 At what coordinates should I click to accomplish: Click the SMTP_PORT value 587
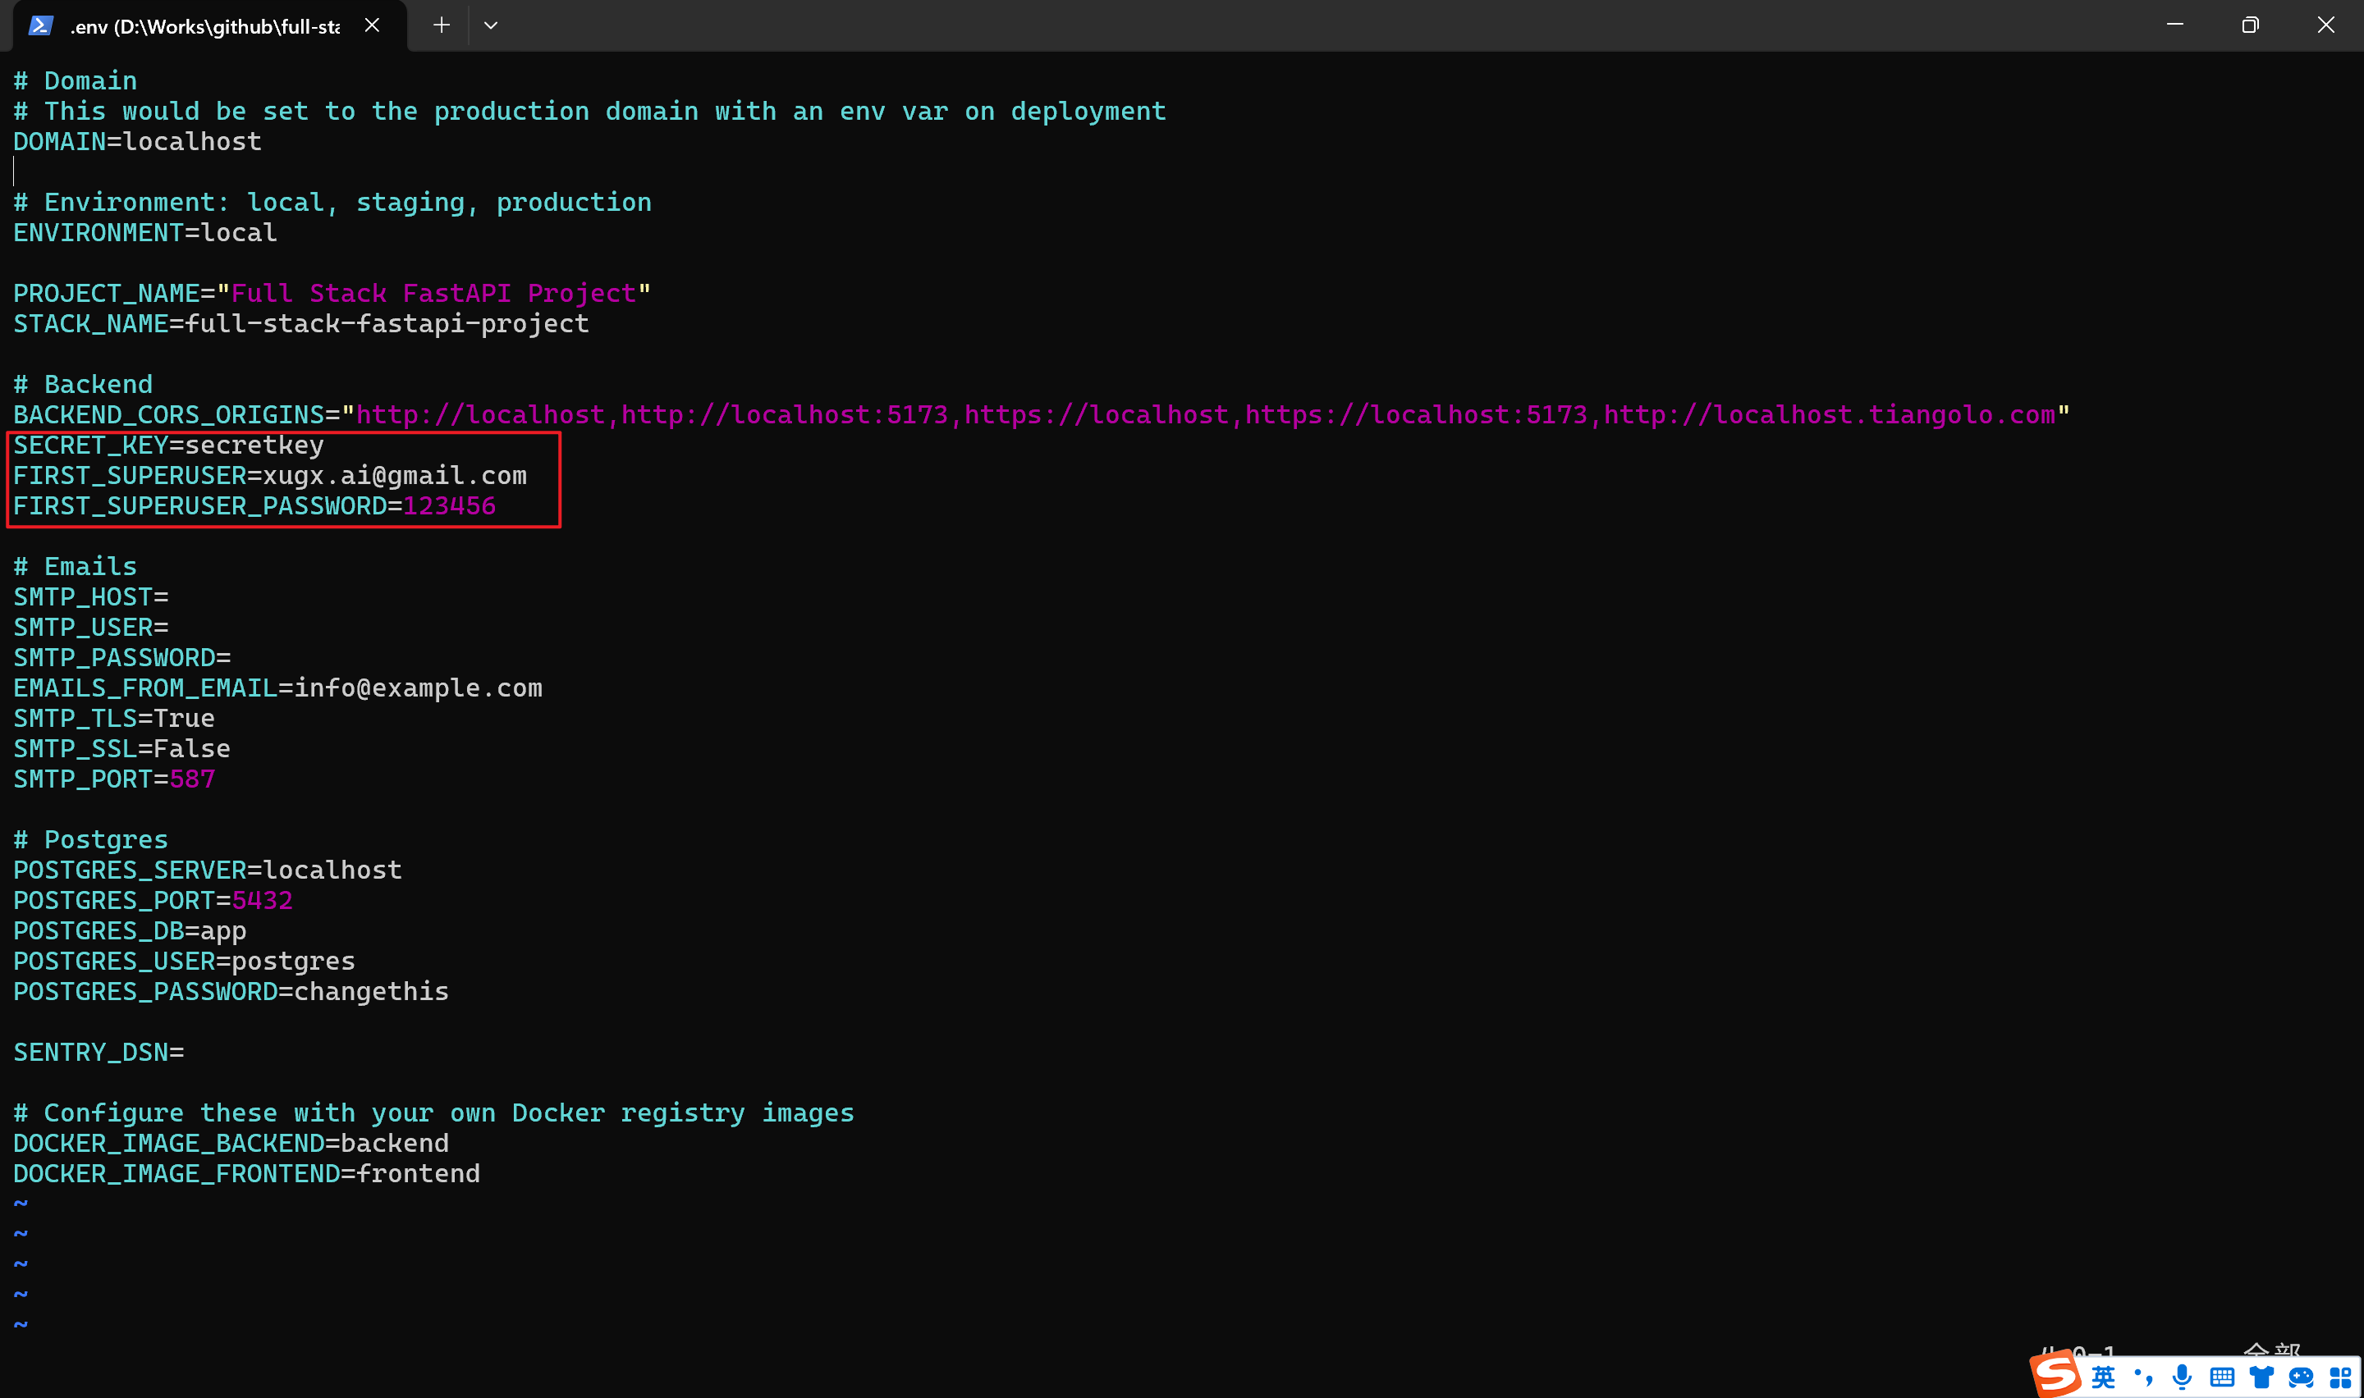pos(192,779)
